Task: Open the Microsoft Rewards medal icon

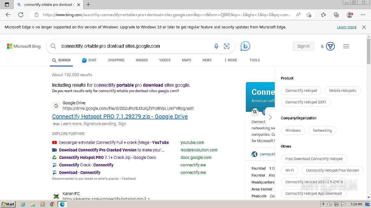Action: 330,46
